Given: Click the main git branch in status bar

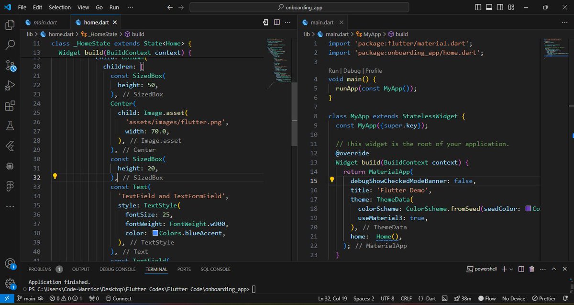Looking at the screenshot, I should click(26, 299).
